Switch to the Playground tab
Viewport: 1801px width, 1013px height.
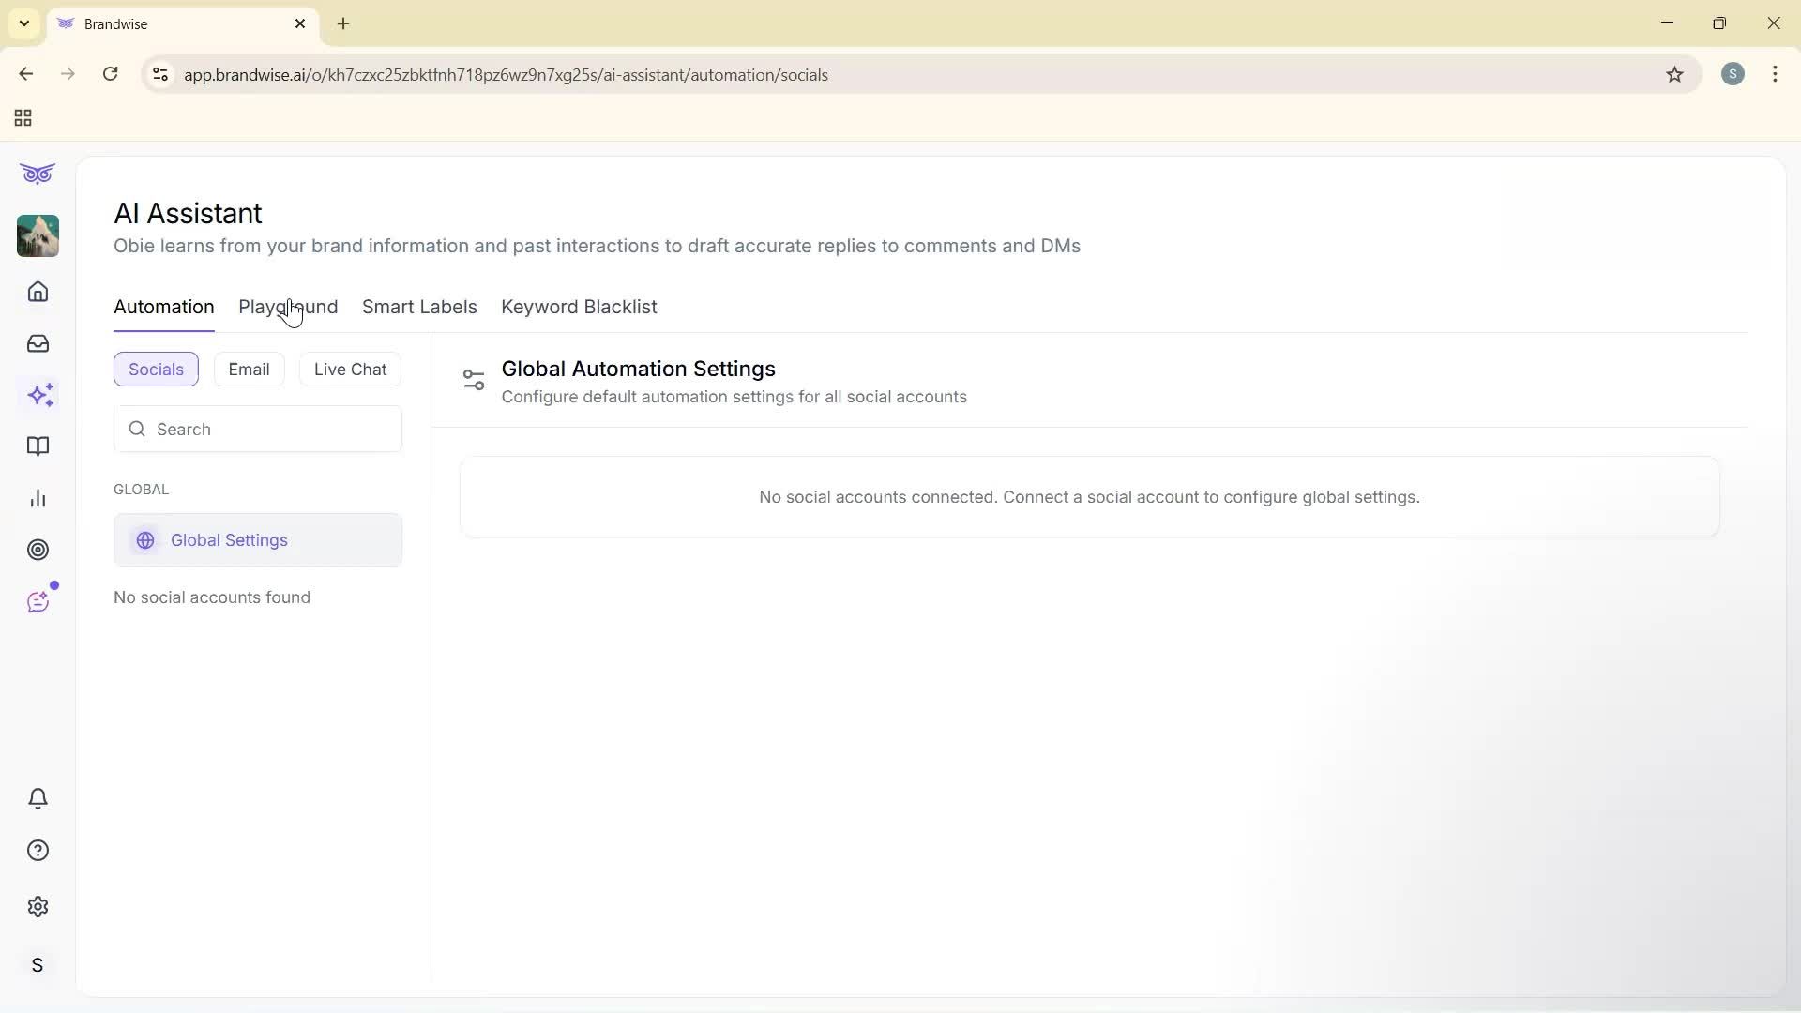288,307
